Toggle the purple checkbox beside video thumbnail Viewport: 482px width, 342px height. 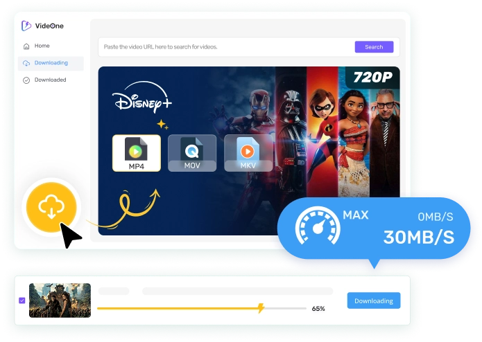click(22, 300)
